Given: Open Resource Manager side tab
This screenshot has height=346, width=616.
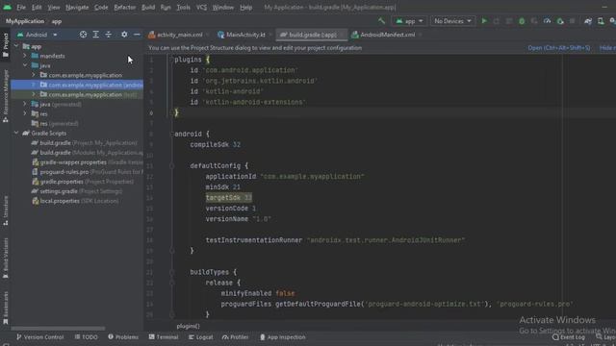Looking at the screenshot, I should [x=6, y=96].
